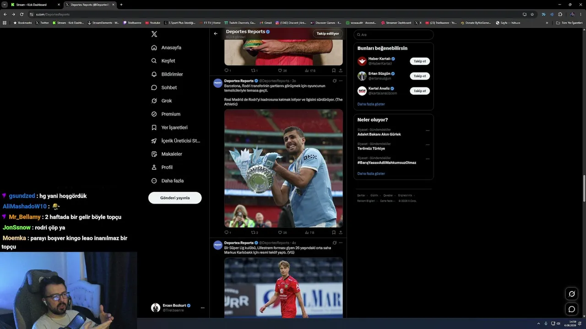This screenshot has height=329, width=586.
Task: Repost the Rodri post
Action: 254,233
